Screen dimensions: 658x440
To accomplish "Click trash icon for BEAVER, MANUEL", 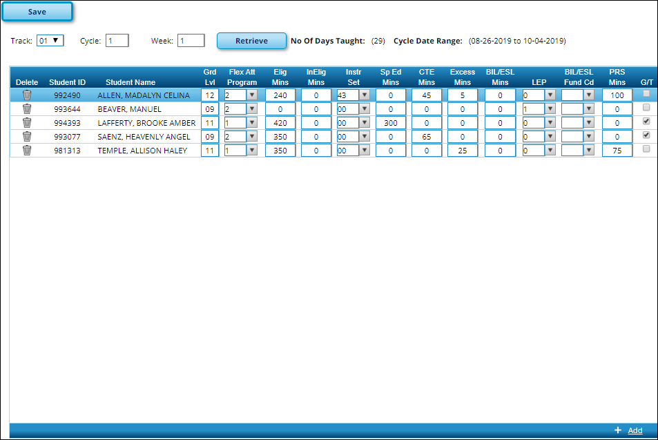I will pyautogui.click(x=27, y=109).
